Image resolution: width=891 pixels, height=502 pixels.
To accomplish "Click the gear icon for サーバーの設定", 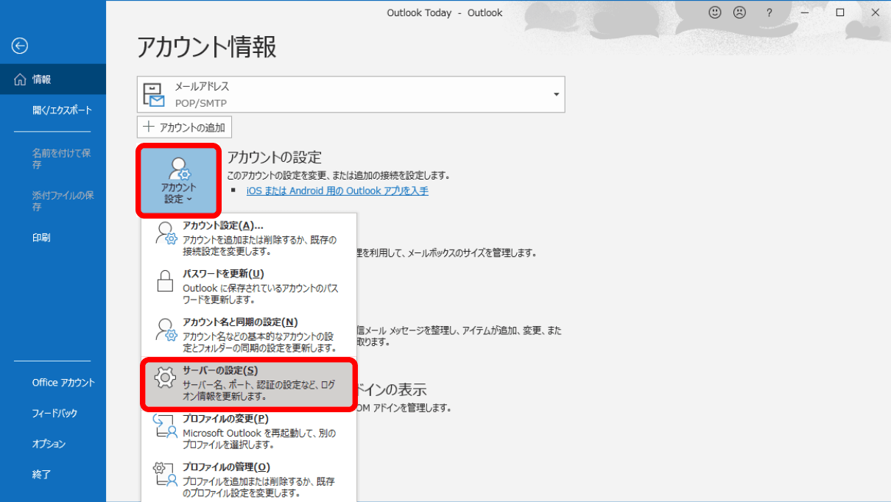I will (165, 378).
